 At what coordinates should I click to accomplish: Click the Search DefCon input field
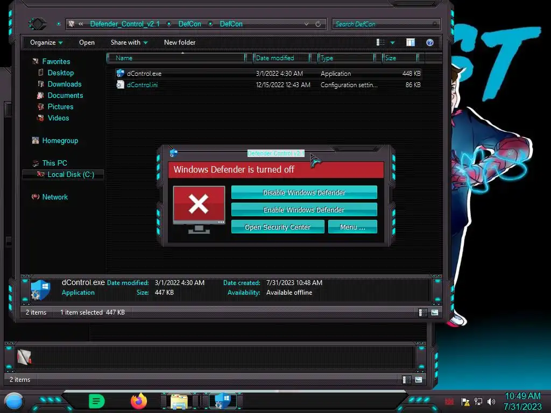tap(386, 24)
